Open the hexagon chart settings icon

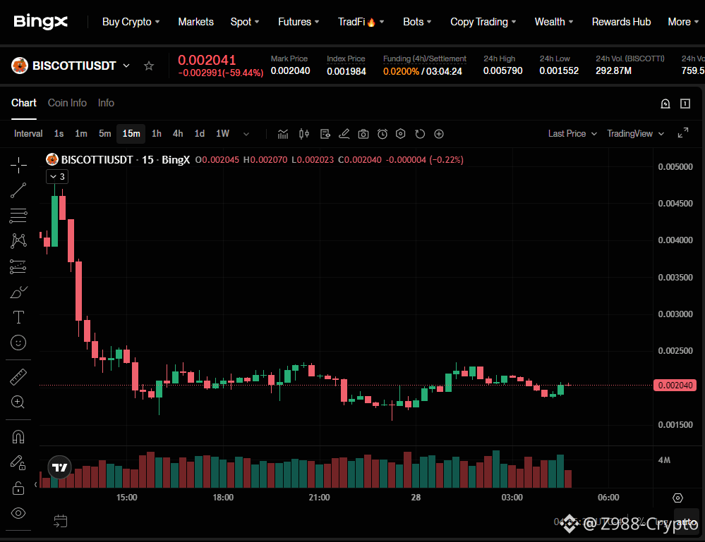401,134
